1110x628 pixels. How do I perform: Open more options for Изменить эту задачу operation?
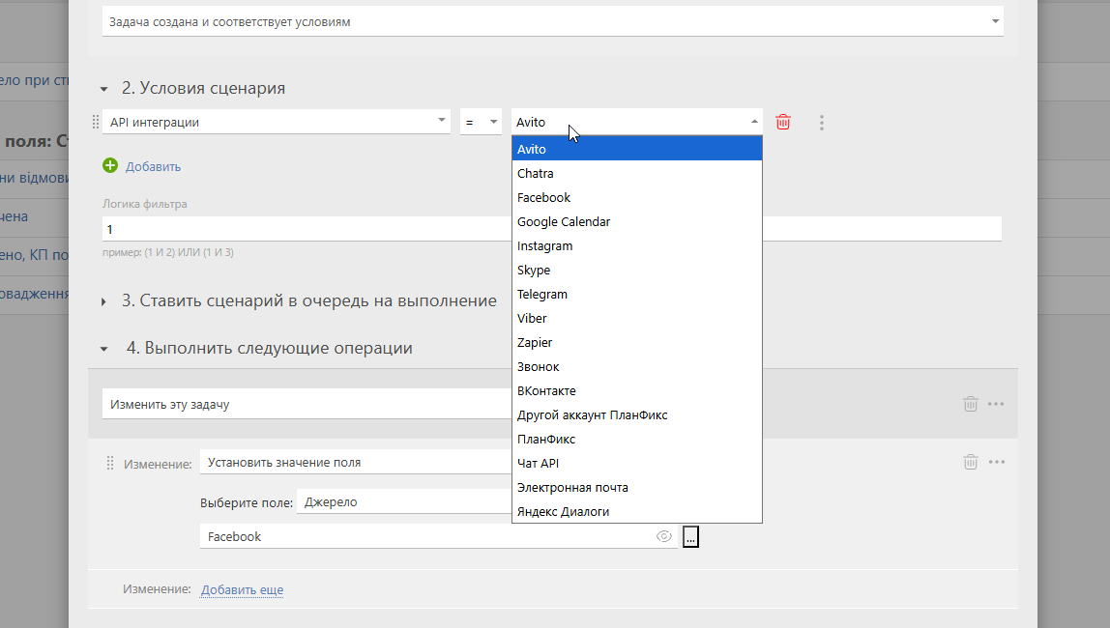[997, 404]
